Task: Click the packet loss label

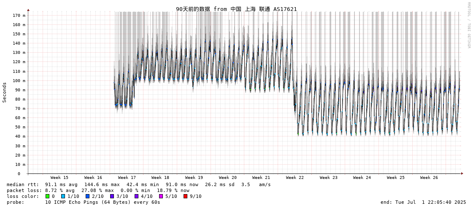Action: click(x=24, y=191)
